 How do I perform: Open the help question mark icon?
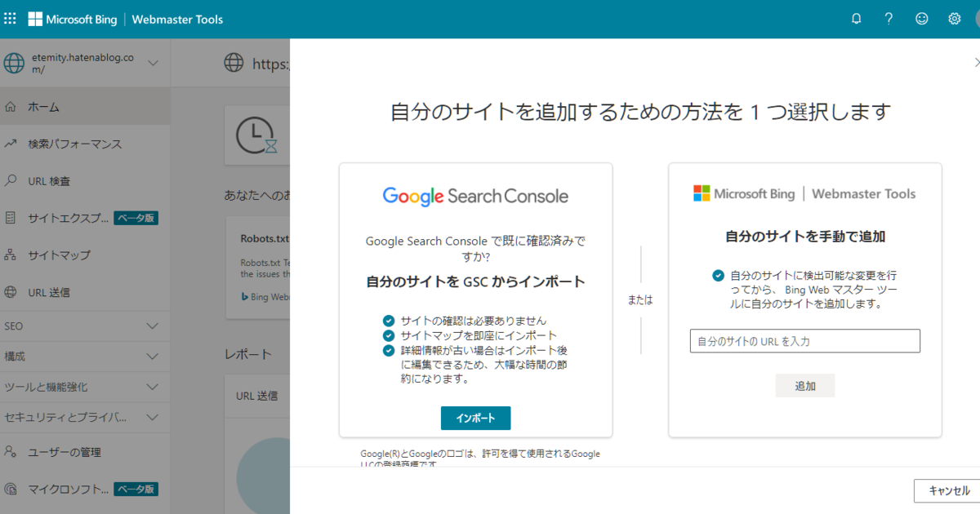(x=889, y=19)
